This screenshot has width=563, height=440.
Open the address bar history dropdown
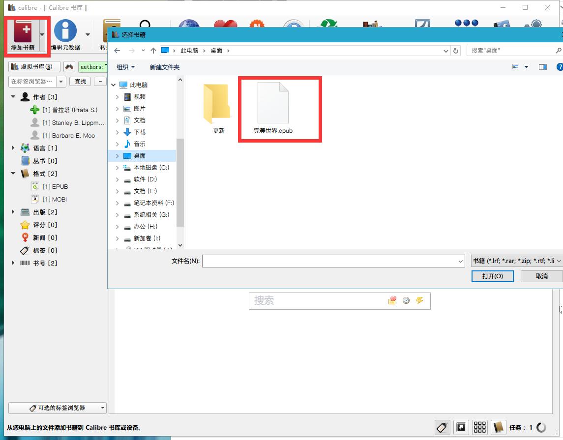click(x=445, y=51)
